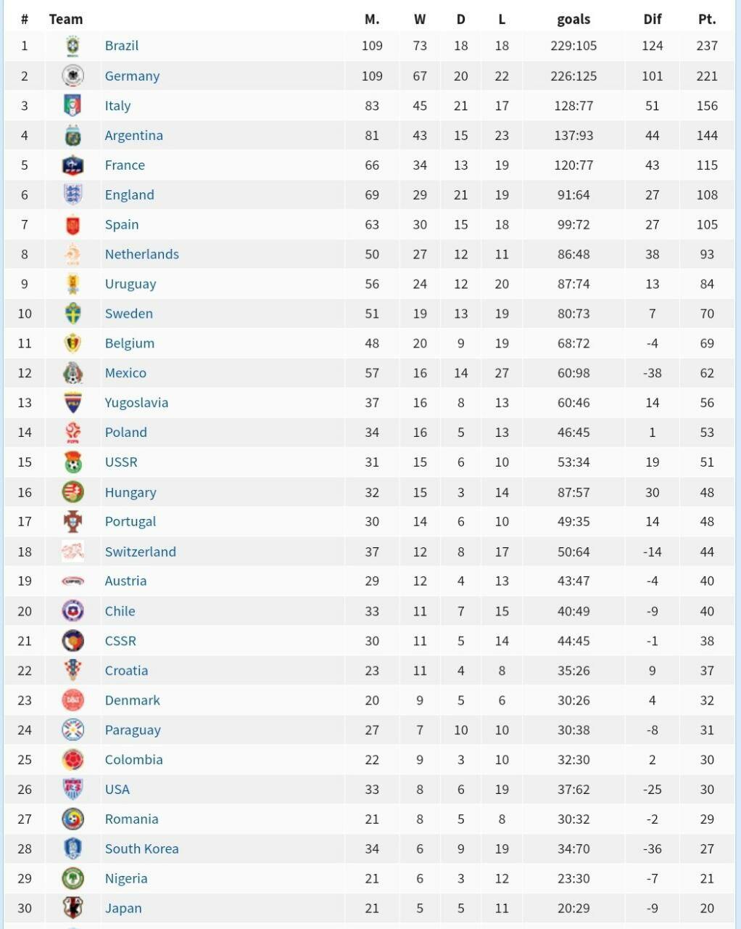The width and height of the screenshot is (741, 929).
Task: Click the Brazil team crest icon
Action: pyautogui.click(x=73, y=46)
